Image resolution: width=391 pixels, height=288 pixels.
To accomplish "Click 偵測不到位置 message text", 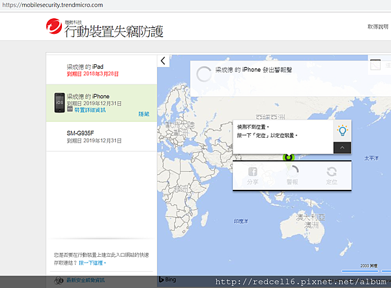I will pos(253,127).
